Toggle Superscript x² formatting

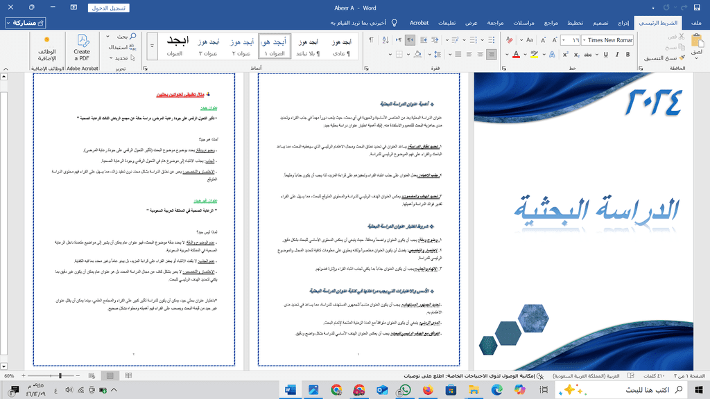(x=566, y=54)
